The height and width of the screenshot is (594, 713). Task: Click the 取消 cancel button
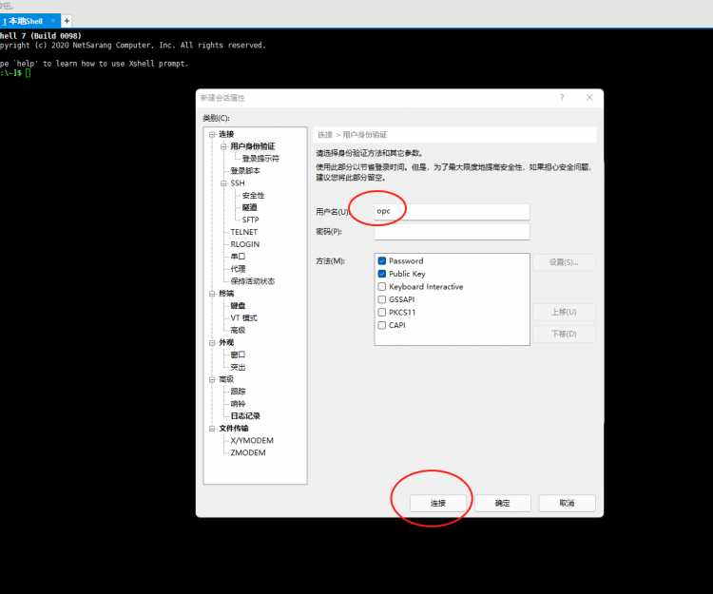click(x=567, y=503)
